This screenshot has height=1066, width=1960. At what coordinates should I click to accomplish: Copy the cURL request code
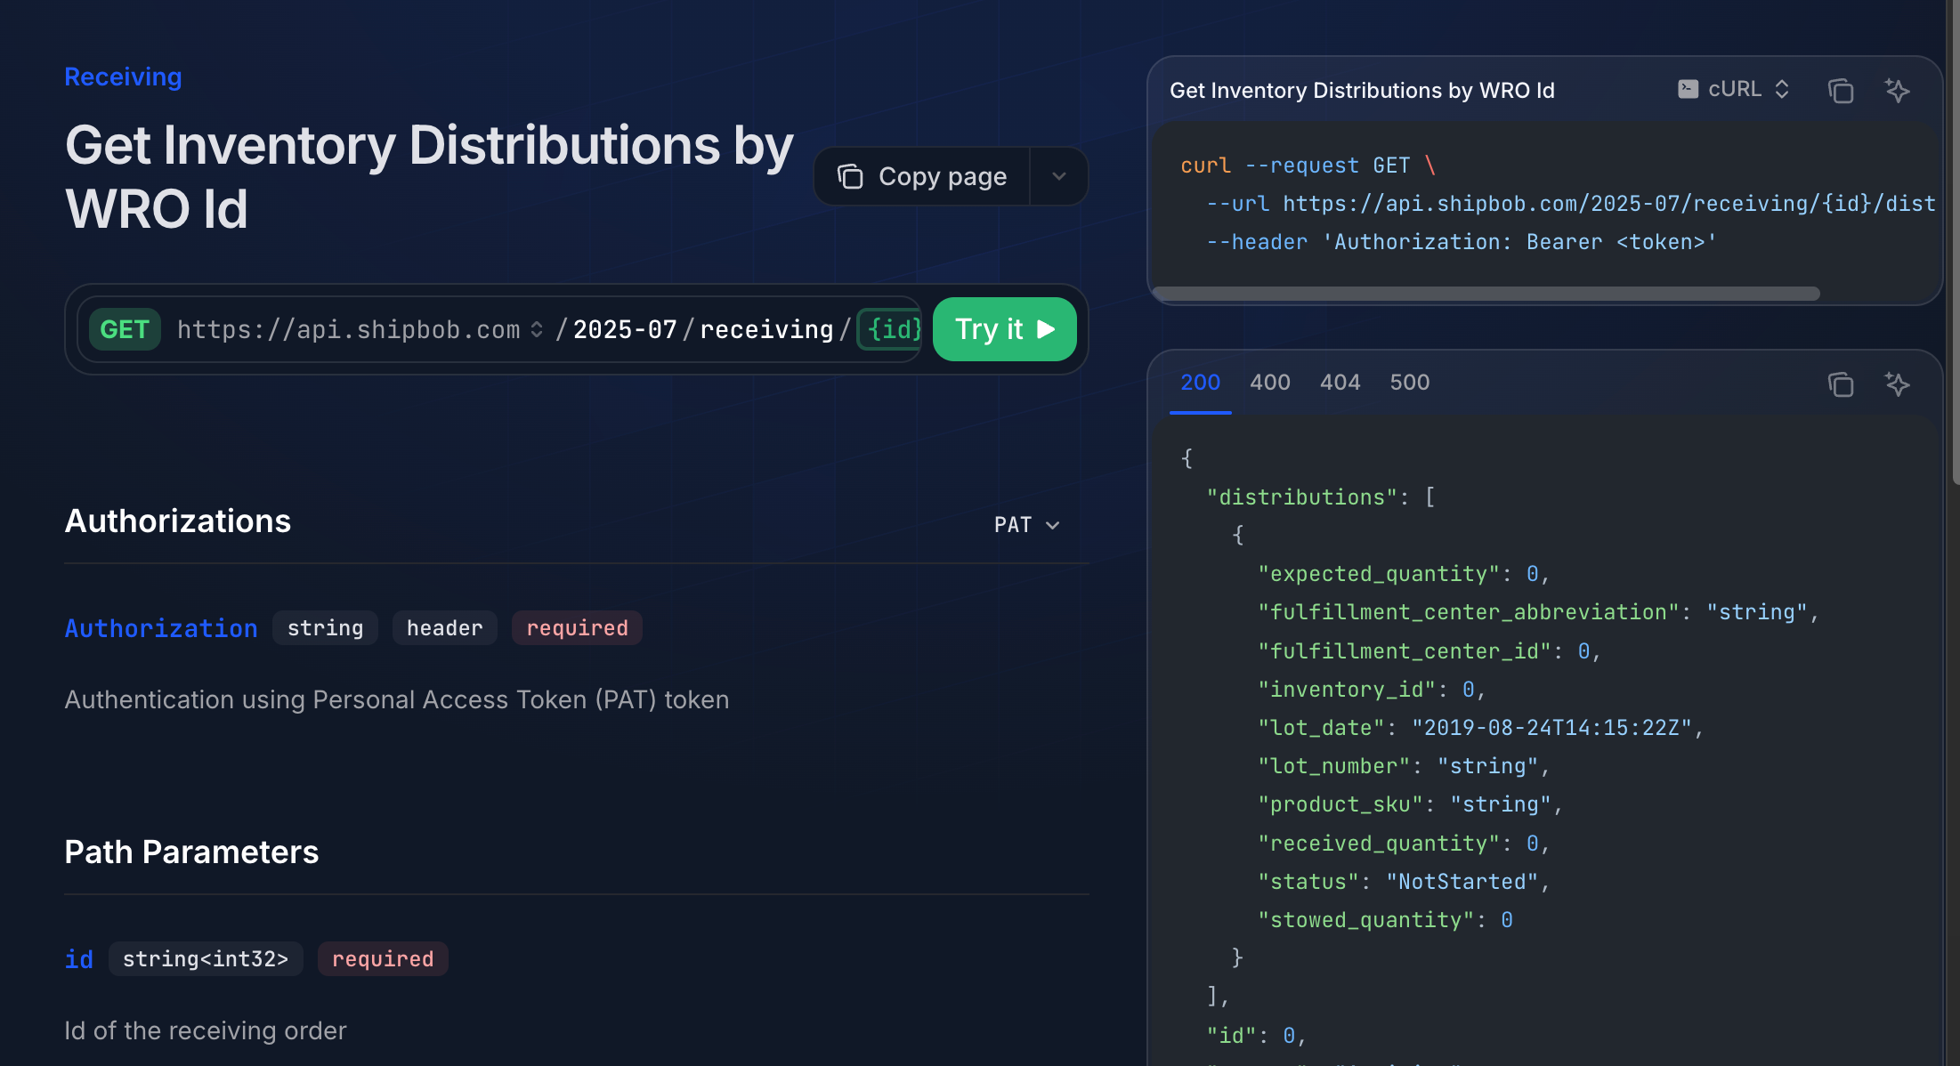coord(1840,91)
